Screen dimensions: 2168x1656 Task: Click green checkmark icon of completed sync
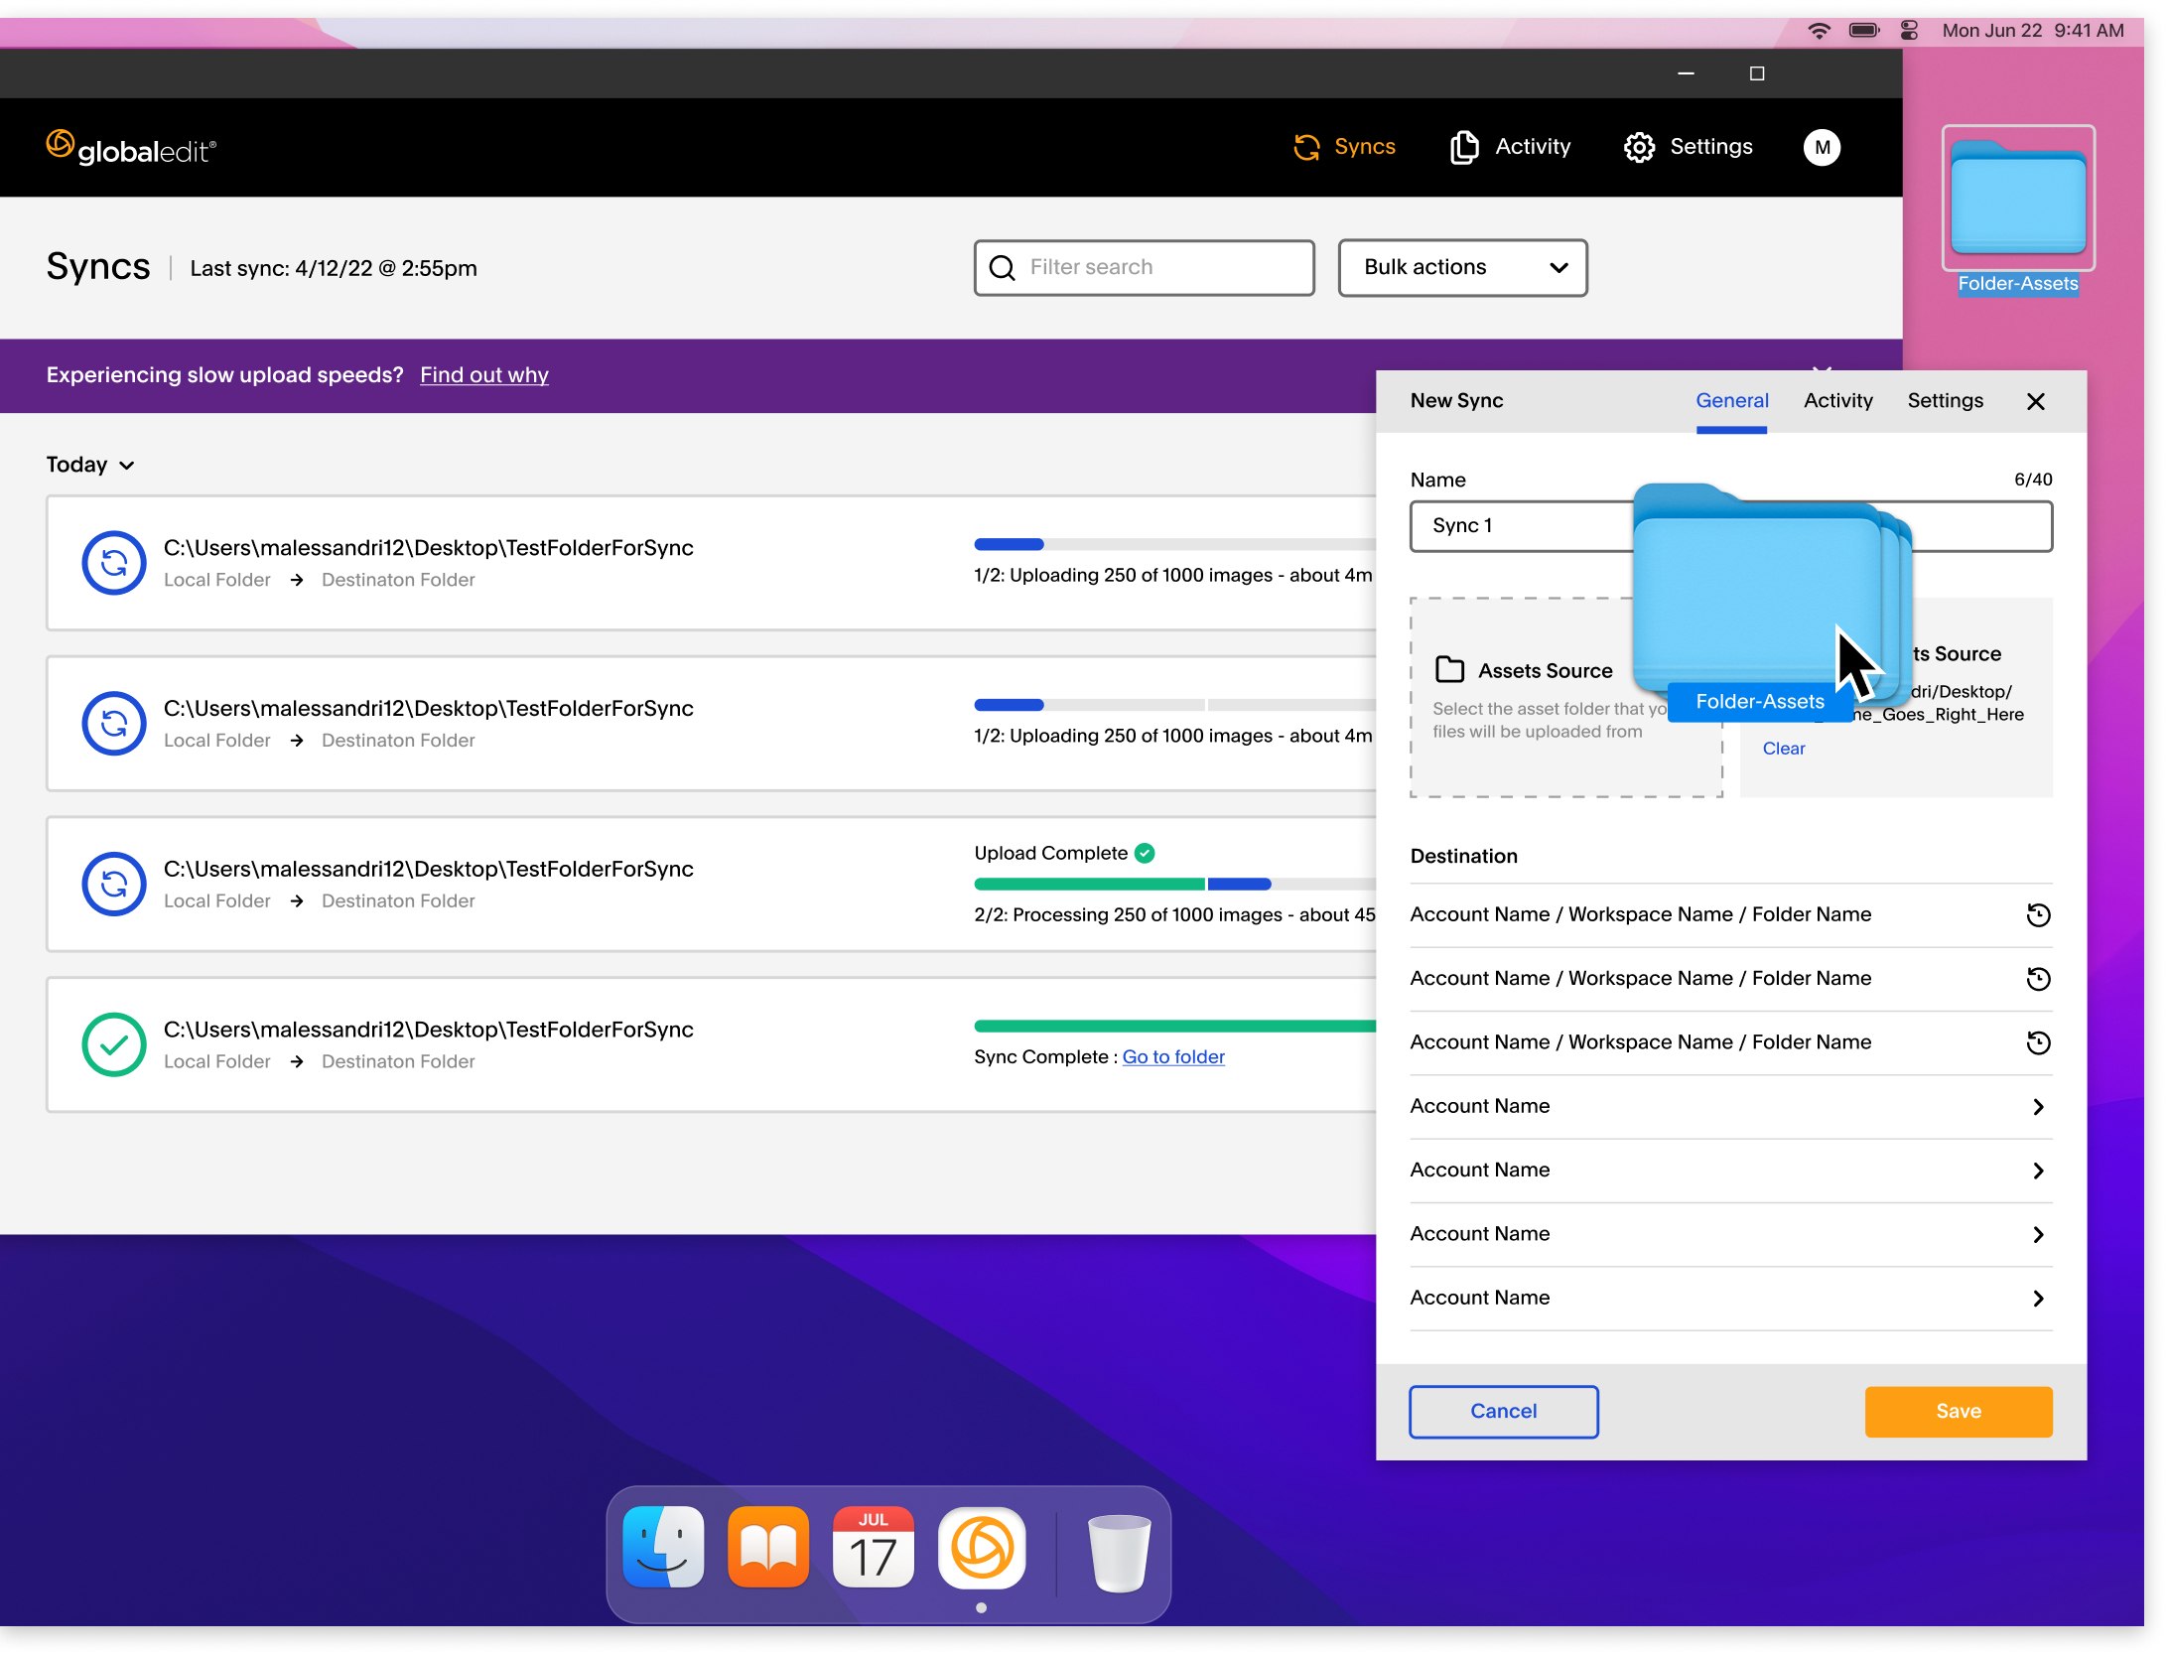(114, 1044)
